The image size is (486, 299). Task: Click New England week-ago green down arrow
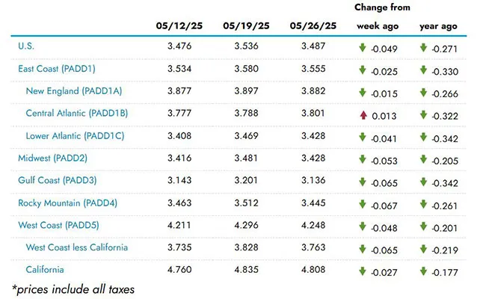tap(363, 93)
